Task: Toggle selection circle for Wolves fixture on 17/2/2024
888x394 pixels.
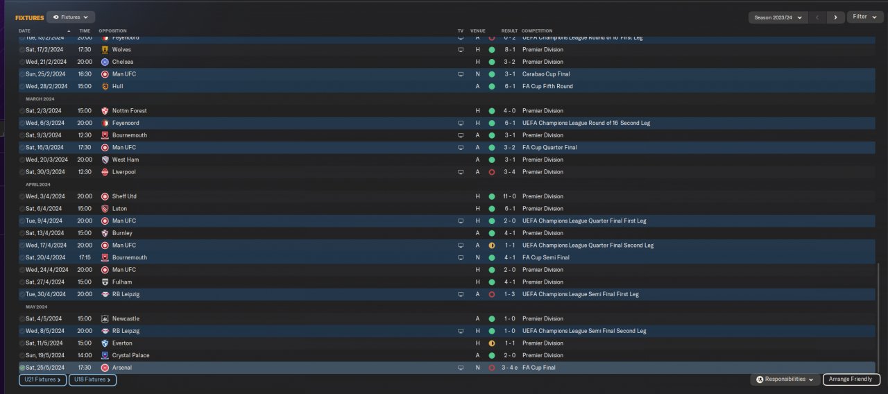Action: (22, 50)
